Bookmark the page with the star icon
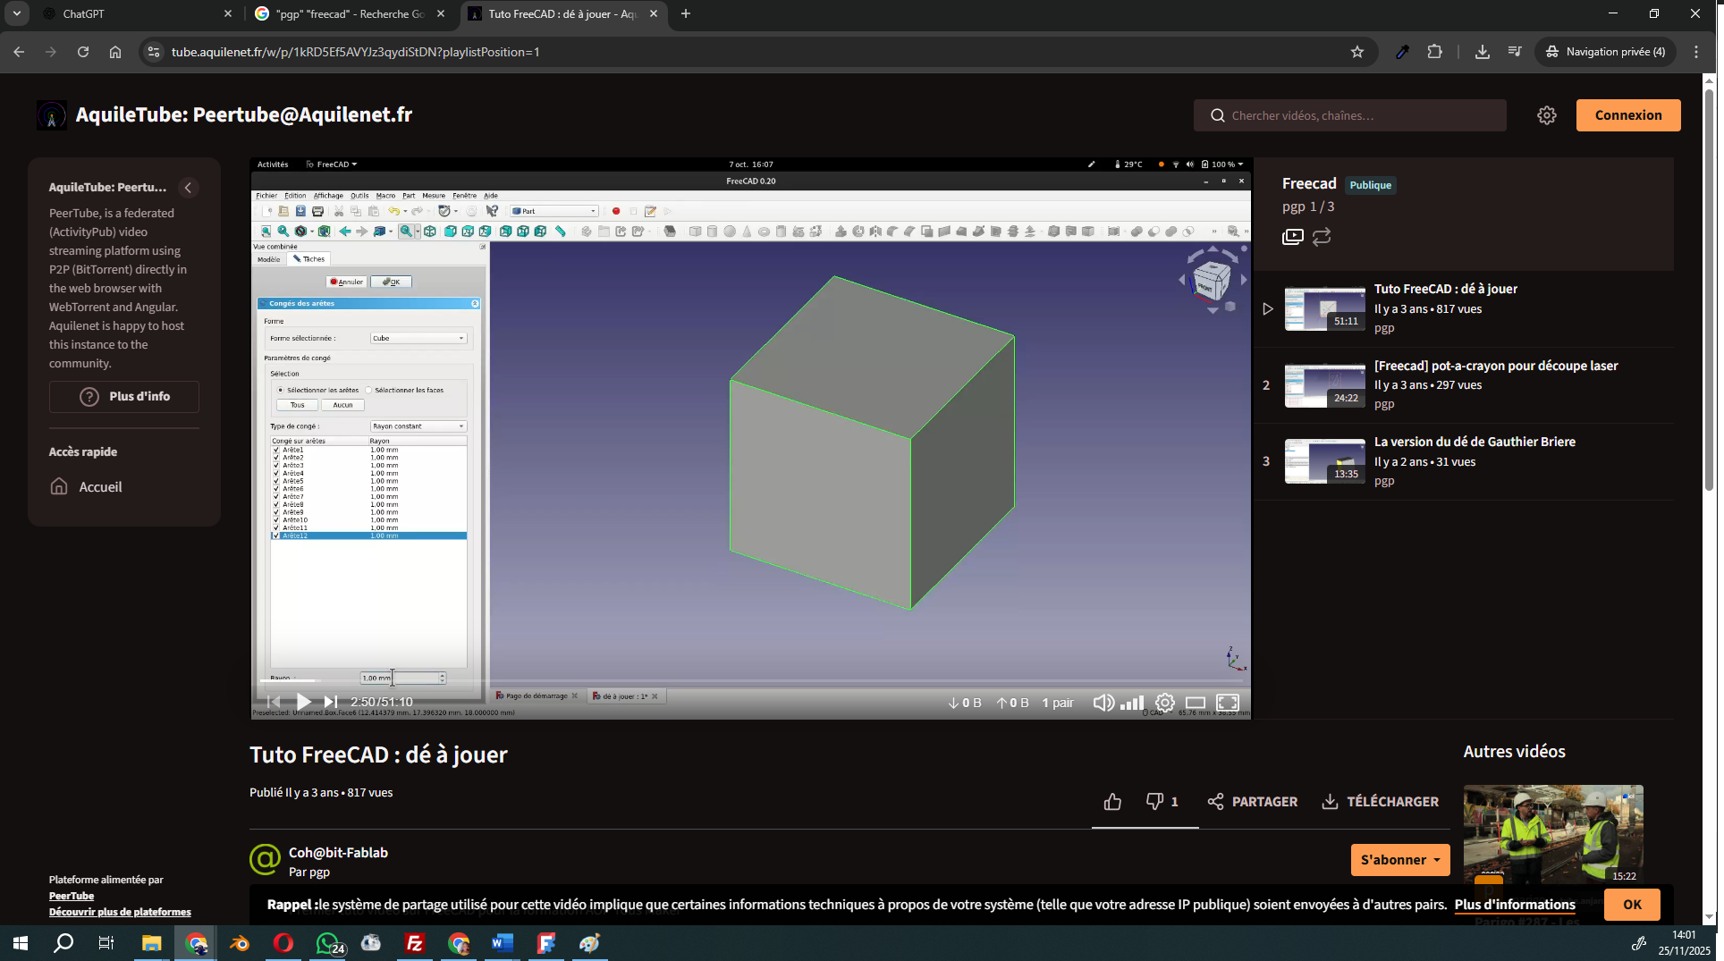The image size is (1724, 961). point(1356,52)
